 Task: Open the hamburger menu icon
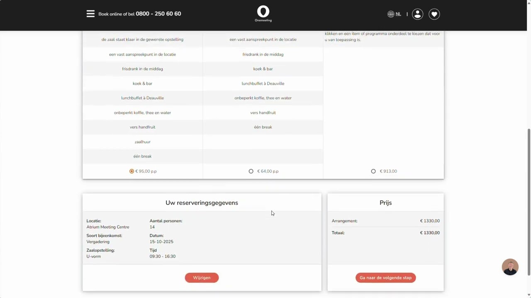tap(90, 14)
